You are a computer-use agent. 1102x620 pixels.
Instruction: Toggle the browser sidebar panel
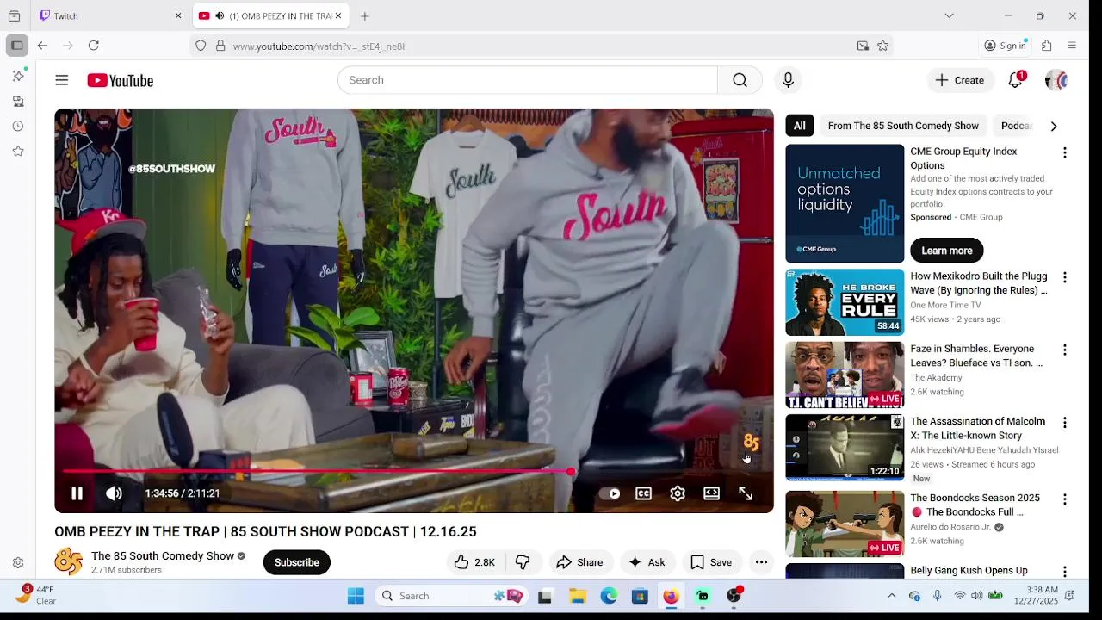pos(17,46)
